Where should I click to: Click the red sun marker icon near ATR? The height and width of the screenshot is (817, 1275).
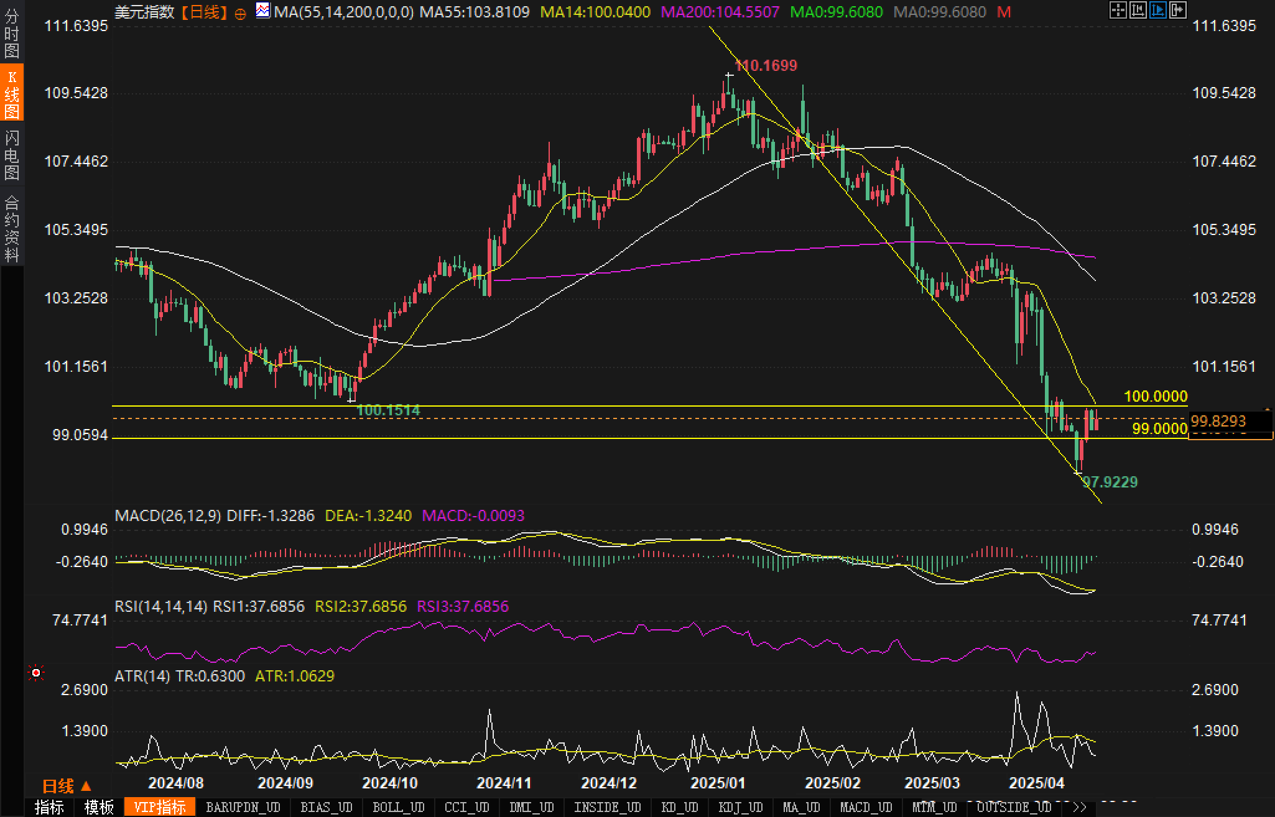coord(36,673)
